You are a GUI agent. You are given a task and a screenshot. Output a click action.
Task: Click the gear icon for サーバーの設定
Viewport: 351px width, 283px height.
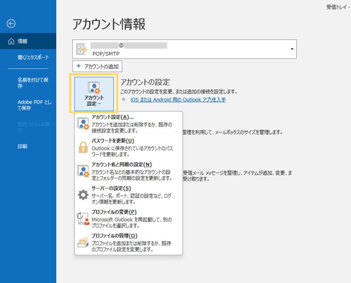[x=83, y=195]
